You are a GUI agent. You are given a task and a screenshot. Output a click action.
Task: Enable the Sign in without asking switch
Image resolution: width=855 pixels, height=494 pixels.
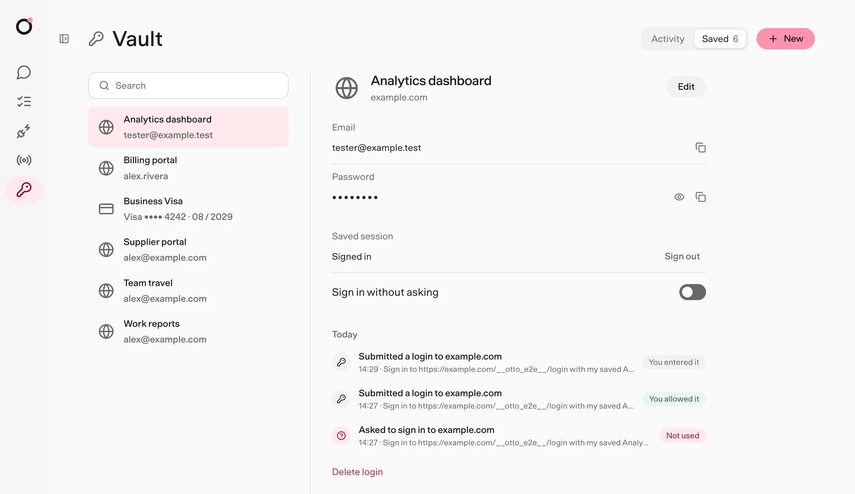pos(692,292)
